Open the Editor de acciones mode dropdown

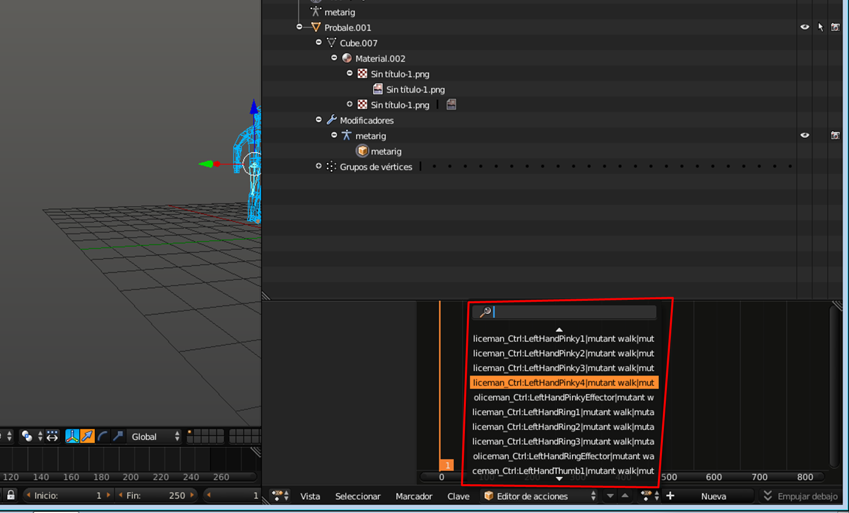(x=539, y=495)
